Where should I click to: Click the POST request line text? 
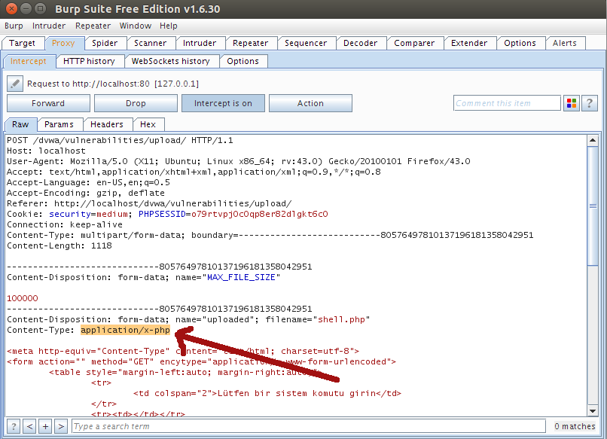click(x=120, y=140)
